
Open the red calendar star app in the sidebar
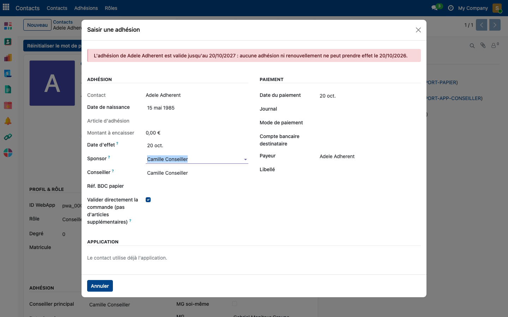tap(8, 105)
